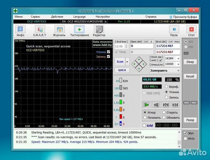This screenshot has width=210, height=160.
Task: Open the Действия menu
Action: (x=57, y=17)
